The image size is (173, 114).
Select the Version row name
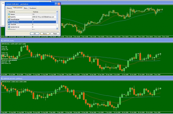pos(12,14)
